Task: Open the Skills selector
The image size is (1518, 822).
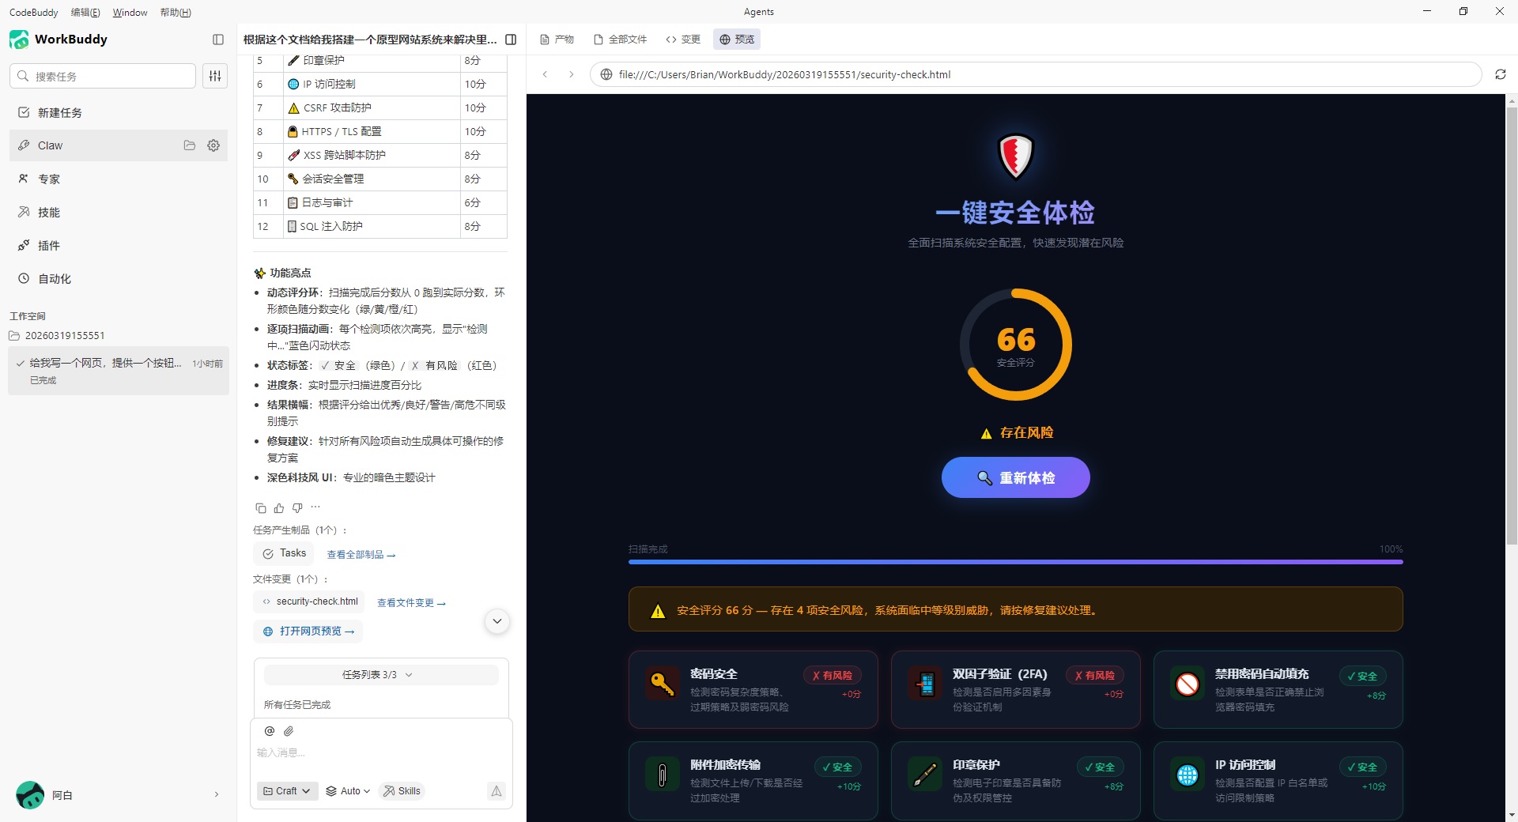Action: 402,790
